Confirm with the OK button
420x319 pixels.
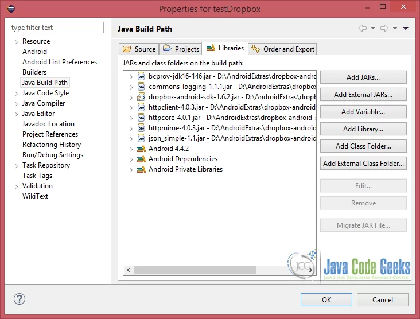(326, 299)
